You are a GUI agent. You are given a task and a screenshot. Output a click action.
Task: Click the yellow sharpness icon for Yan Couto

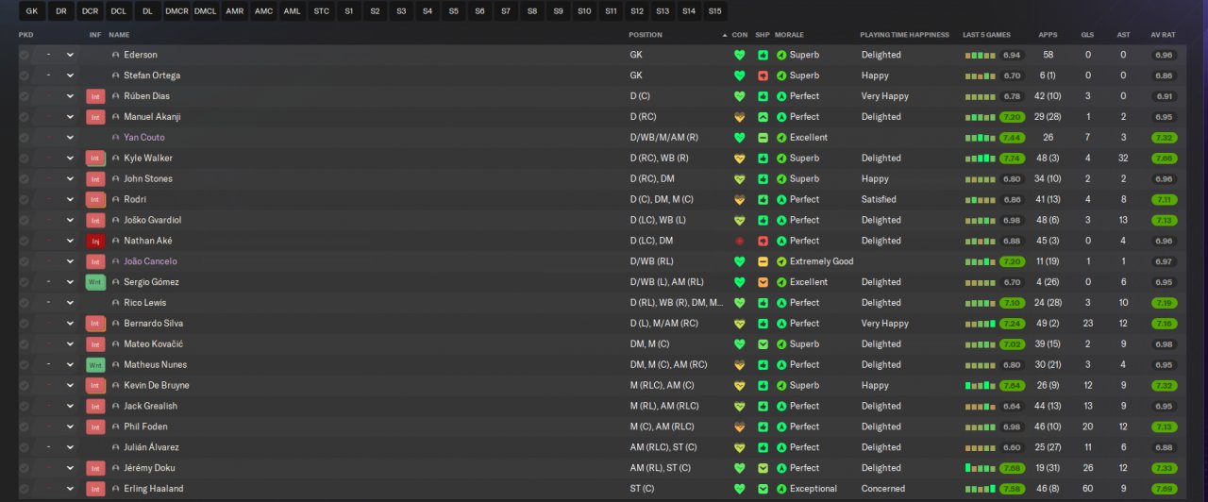[x=763, y=138]
